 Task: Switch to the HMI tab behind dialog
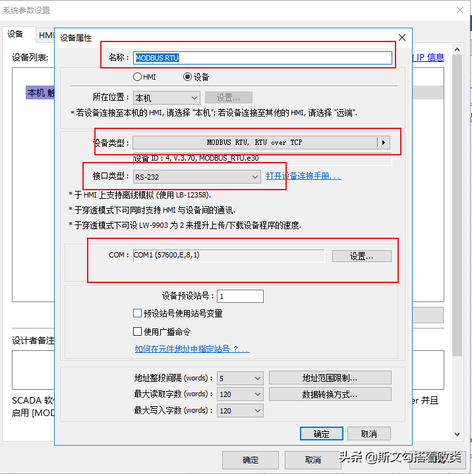coord(45,36)
